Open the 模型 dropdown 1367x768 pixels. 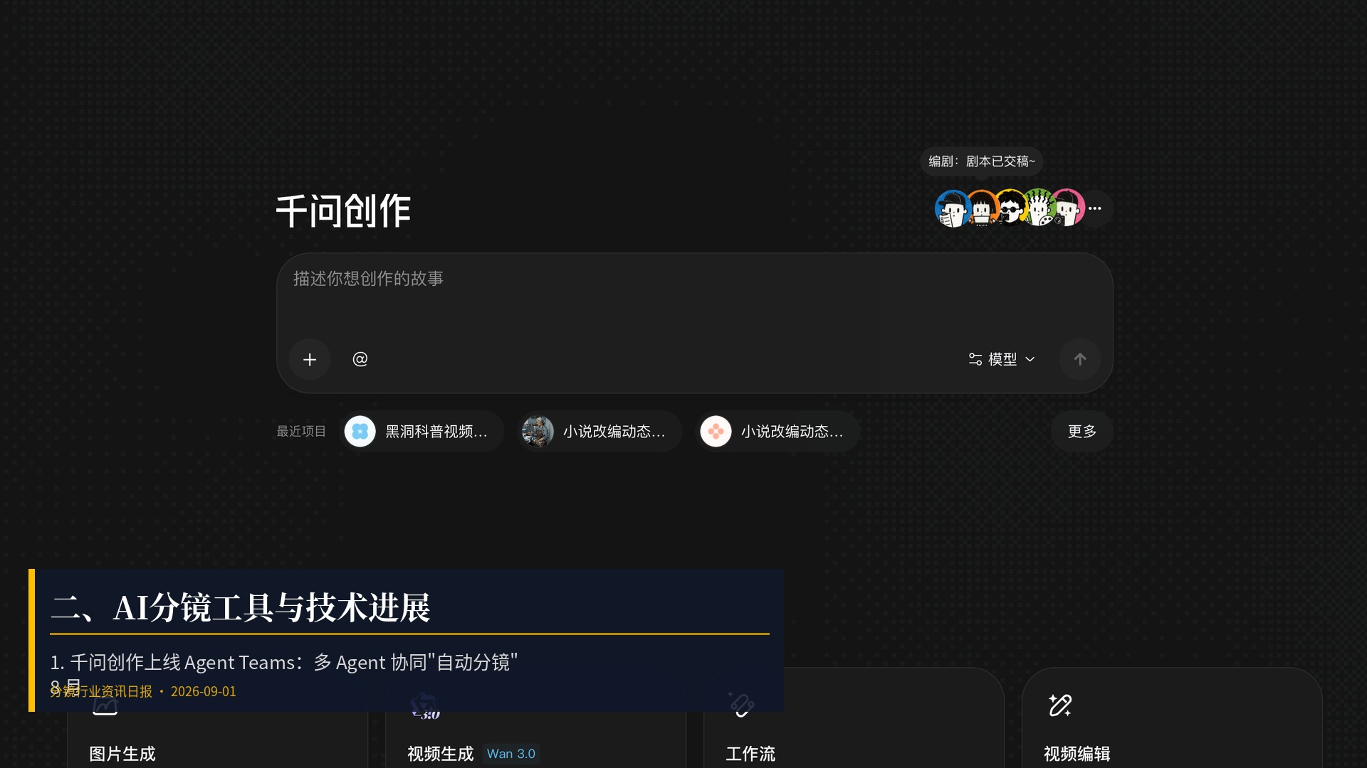[x=1002, y=360]
